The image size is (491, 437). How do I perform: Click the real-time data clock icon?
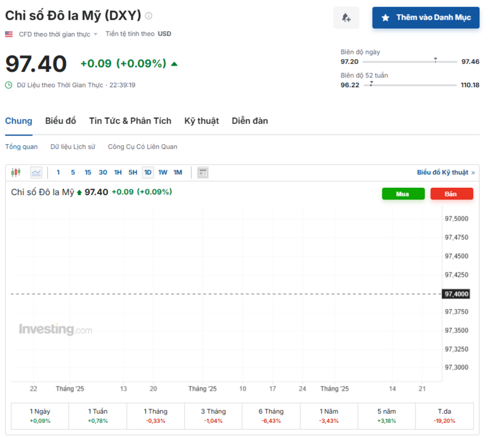[x=9, y=85]
